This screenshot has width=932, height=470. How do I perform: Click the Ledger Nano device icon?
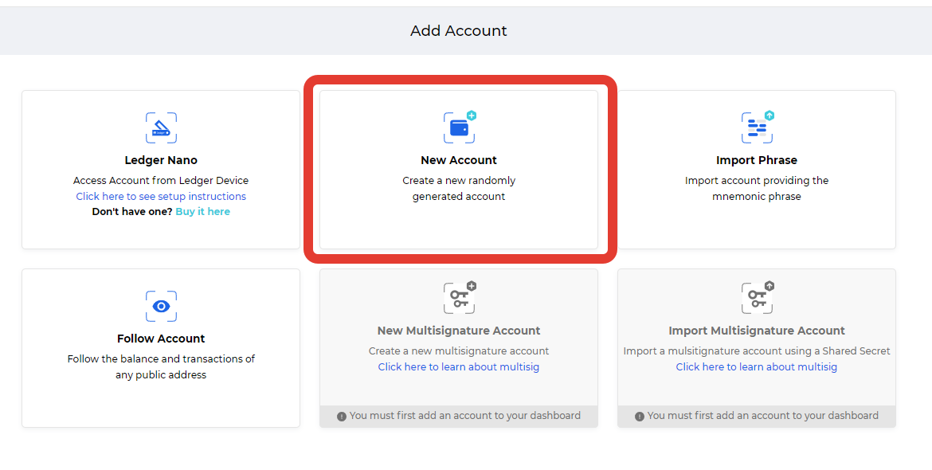point(161,127)
